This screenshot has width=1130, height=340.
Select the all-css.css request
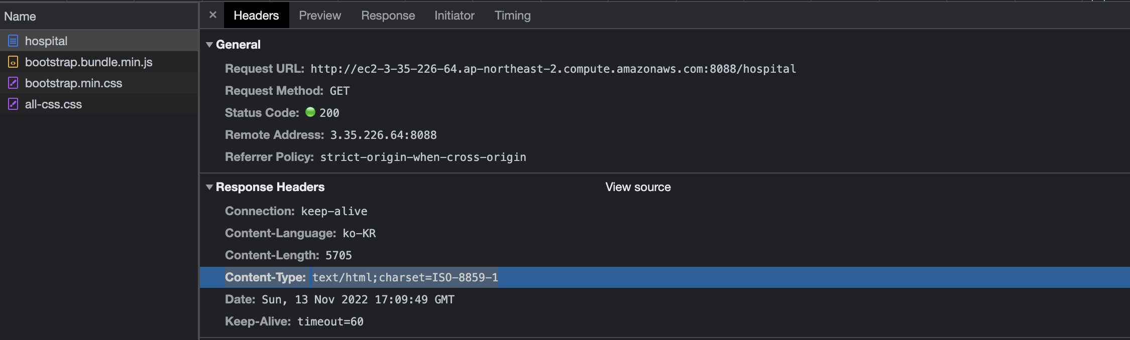(x=99, y=104)
